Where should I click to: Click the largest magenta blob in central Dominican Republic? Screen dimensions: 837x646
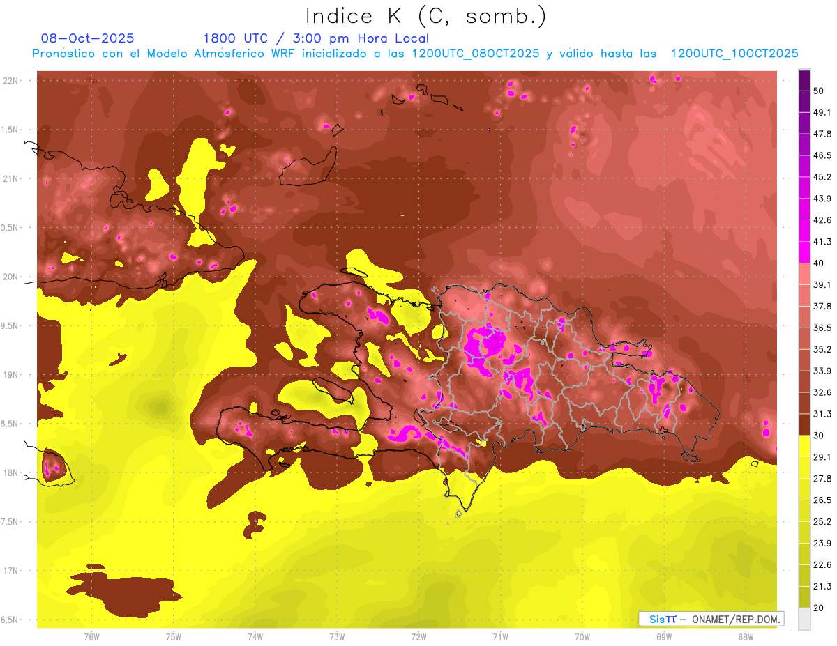click(483, 341)
